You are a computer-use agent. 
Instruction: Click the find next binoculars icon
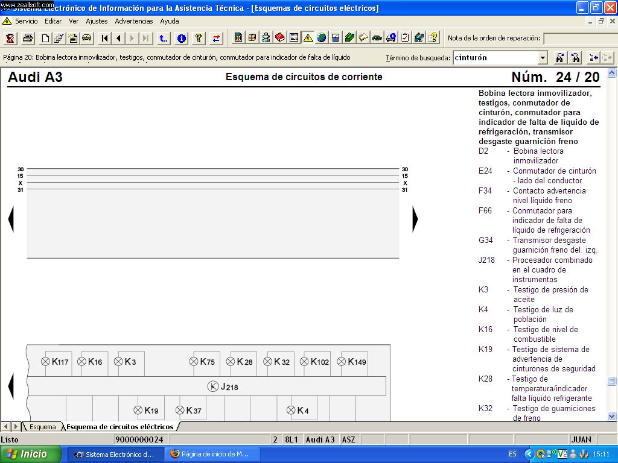(x=575, y=58)
